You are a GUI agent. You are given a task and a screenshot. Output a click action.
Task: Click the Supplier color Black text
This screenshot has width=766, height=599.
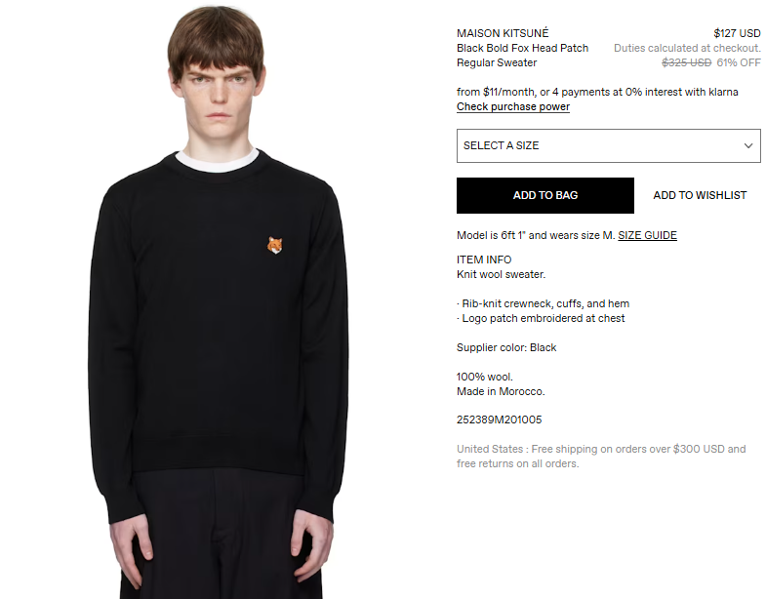coord(506,347)
